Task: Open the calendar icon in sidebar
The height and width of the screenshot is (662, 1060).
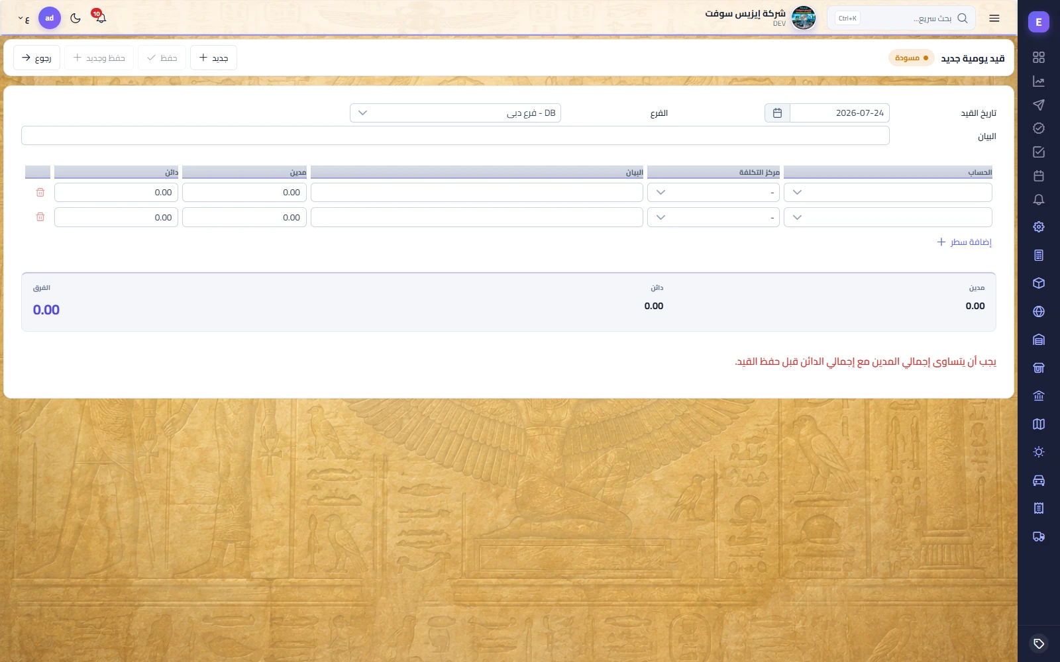Action: tap(1038, 175)
